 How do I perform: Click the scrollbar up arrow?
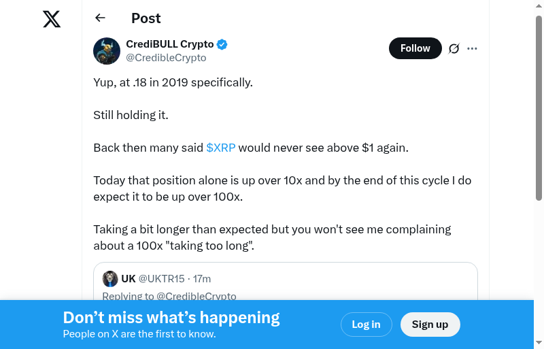pyautogui.click(x=539, y=5)
